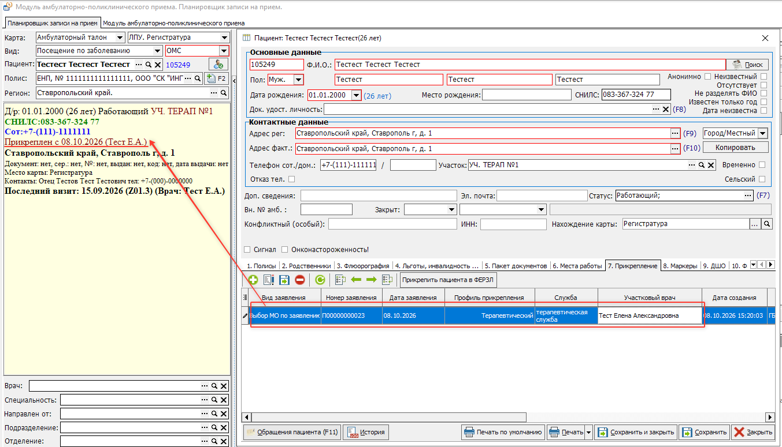This screenshot has height=447, width=782.
Task: Expand the Печать button dropdown arrow
Action: [588, 432]
